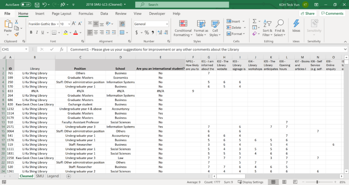349x185 pixels.
Task: Toggle Wrap Text button
Action: (x=122, y=24)
